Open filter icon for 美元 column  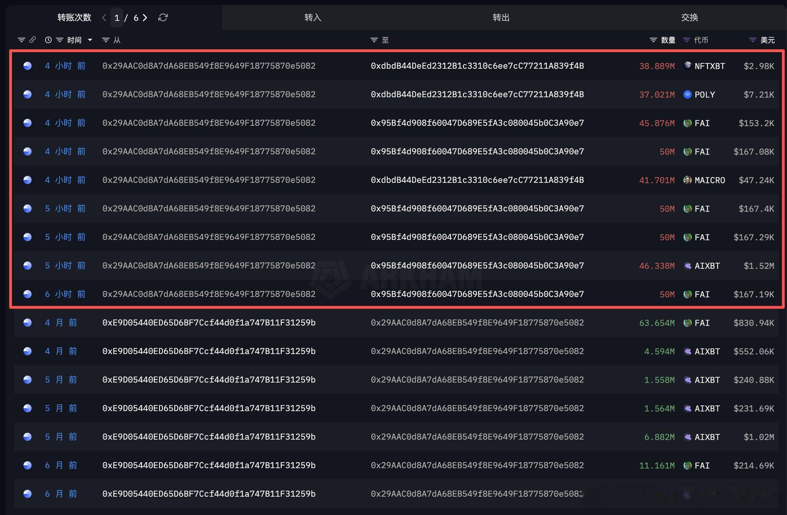(752, 40)
